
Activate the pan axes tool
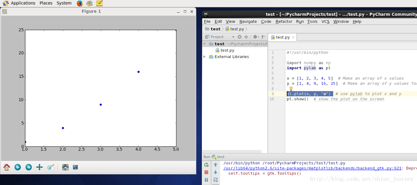(39, 167)
